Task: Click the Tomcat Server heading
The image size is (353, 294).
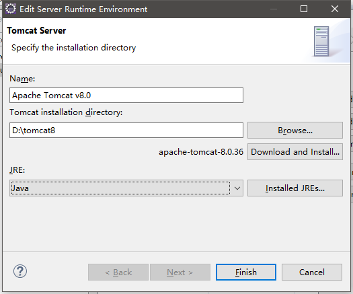Action: (36, 31)
